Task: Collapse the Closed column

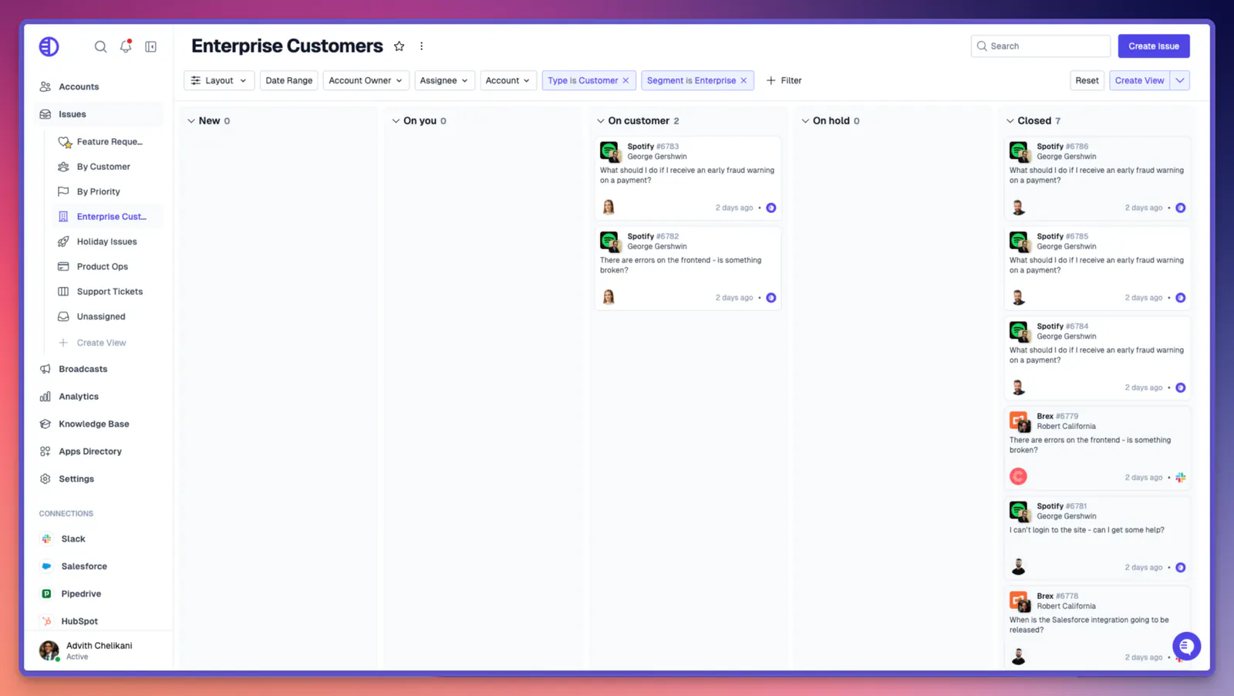Action: tap(1010, 121)
